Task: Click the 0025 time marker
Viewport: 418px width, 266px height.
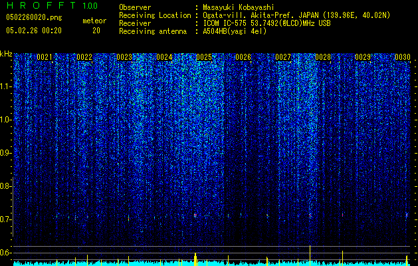Action: (x=203, y=57)
